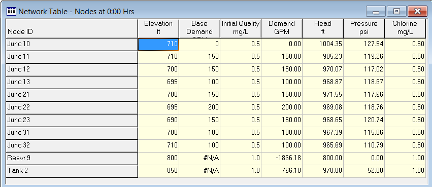
Task: Click Junc 32 elevation cell 710
Action: (x=158, y=146)
